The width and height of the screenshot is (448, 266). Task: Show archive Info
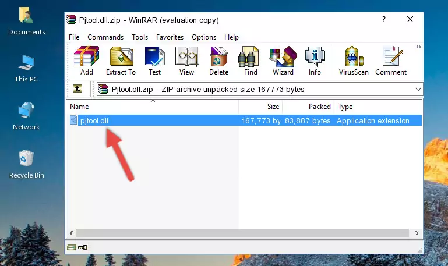[315, 61]
